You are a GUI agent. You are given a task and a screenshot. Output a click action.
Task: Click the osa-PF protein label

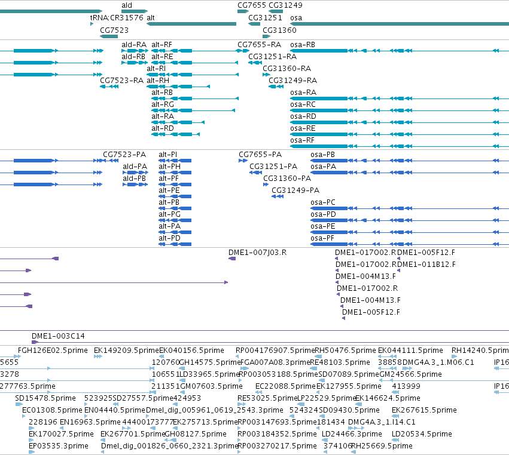(322, 238)
